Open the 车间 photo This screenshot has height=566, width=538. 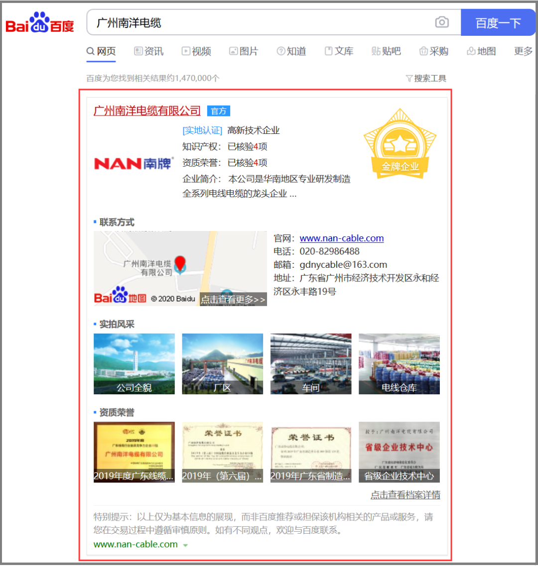[x=311, y=364]
